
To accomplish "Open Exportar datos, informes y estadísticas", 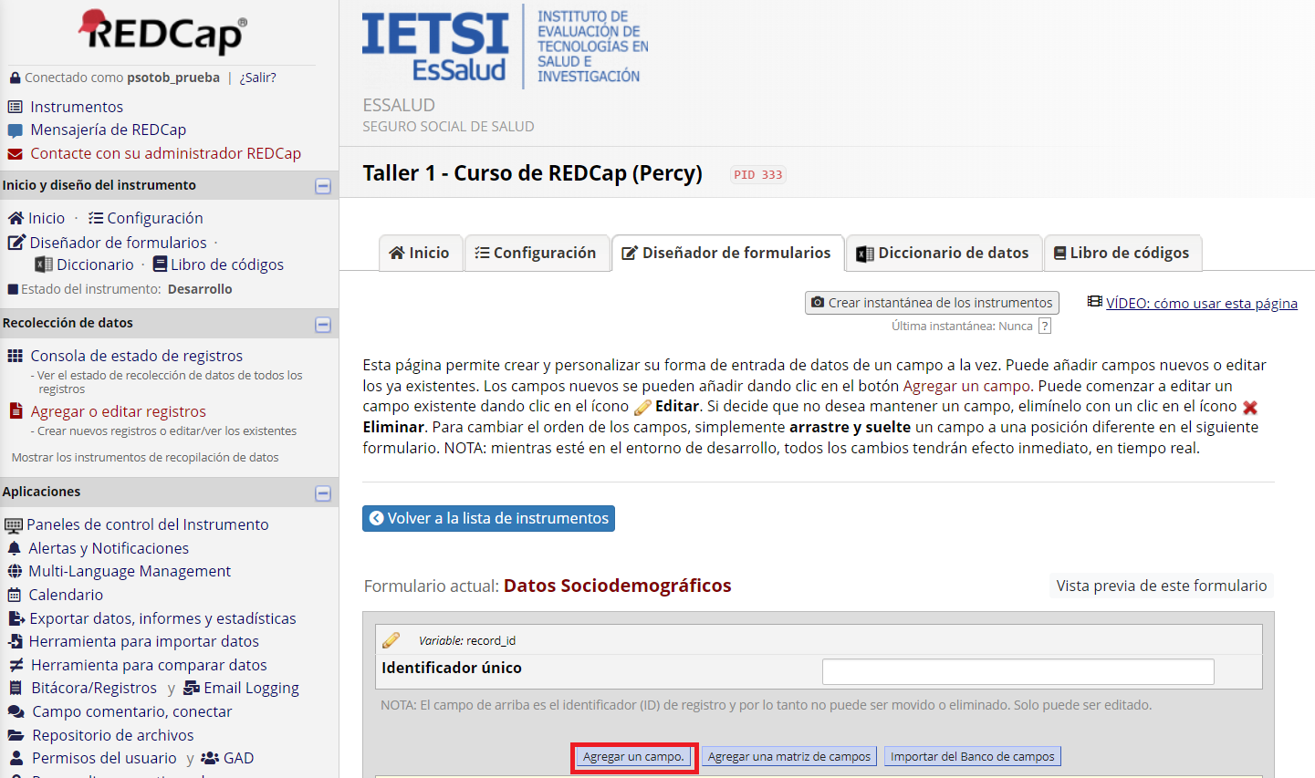I will click(x=162, y=618).
